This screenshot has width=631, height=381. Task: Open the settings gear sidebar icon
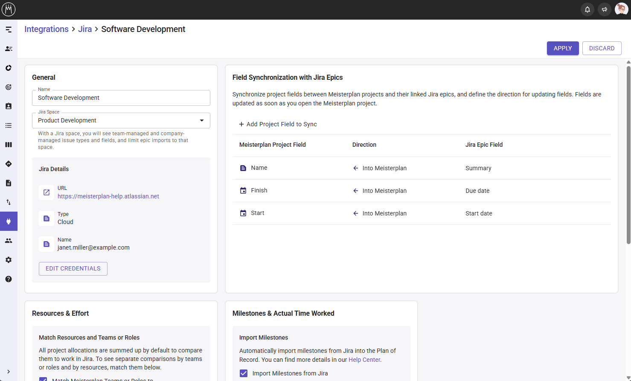pos(9,260)
